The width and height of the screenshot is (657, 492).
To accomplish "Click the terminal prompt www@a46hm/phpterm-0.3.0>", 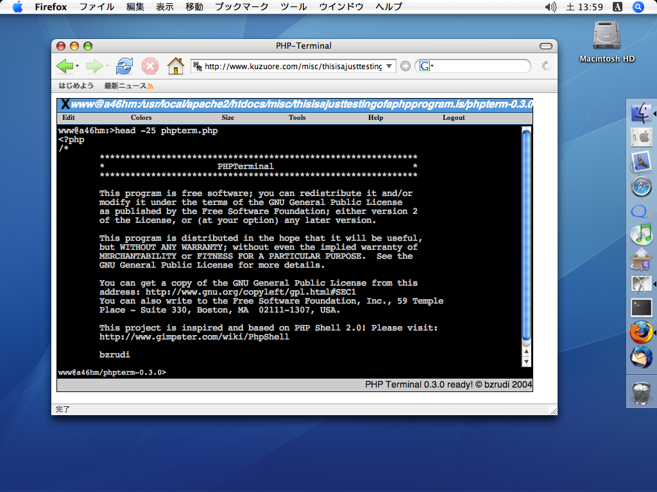I will [x=112, y=372].
